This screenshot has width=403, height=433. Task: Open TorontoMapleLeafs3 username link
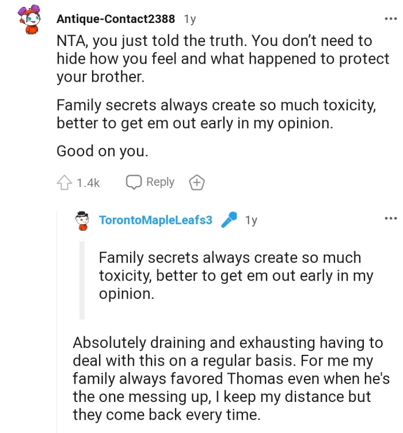coord(155,220)
